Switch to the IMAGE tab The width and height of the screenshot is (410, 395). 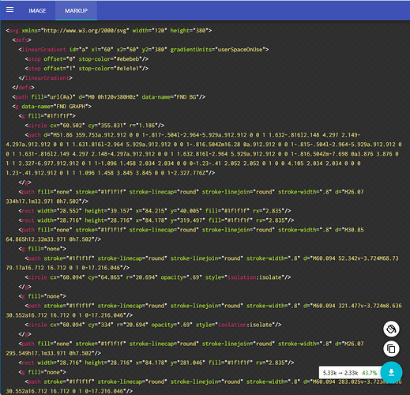click(37, 11)
